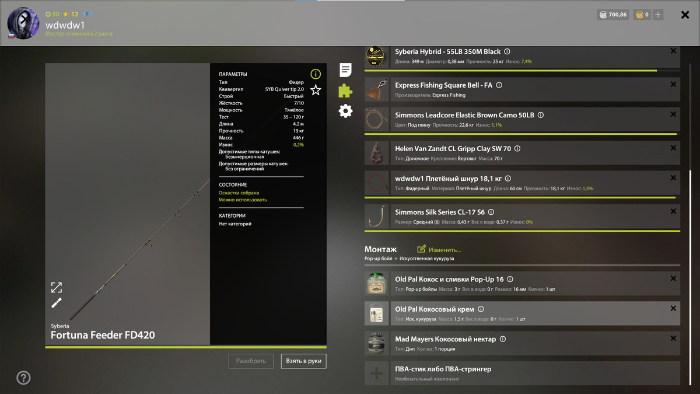The image size is (700, 394).
Task: Click the rod repair tool icon
Action: [x=56, y=303]
